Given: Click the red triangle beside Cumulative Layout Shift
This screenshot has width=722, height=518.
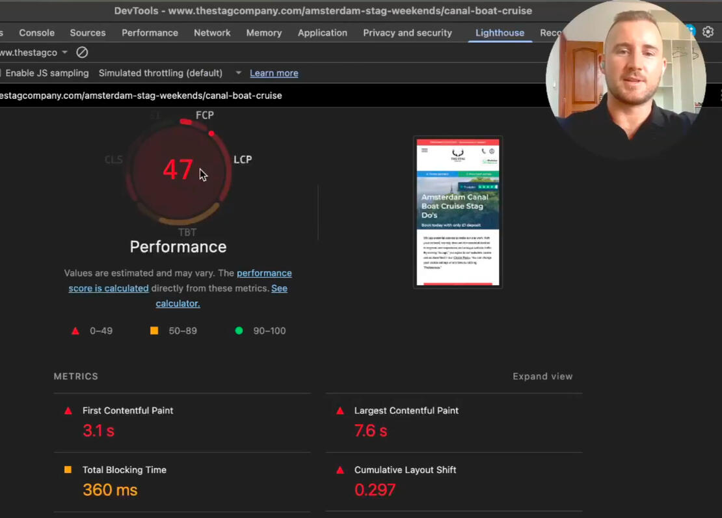Looking at the screenshot, I should pos(340,470).
